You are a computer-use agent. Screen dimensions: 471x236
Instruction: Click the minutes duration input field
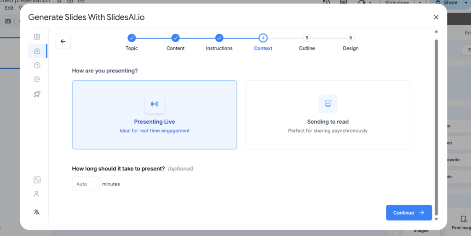pyautogui.click(x=86, y=184)
